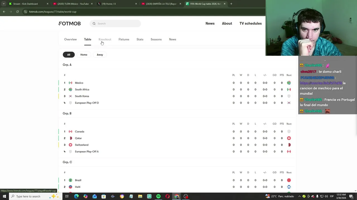Switch to EMPEÑA LA TELE YouTube tab
357x200 pixels.
161,4
